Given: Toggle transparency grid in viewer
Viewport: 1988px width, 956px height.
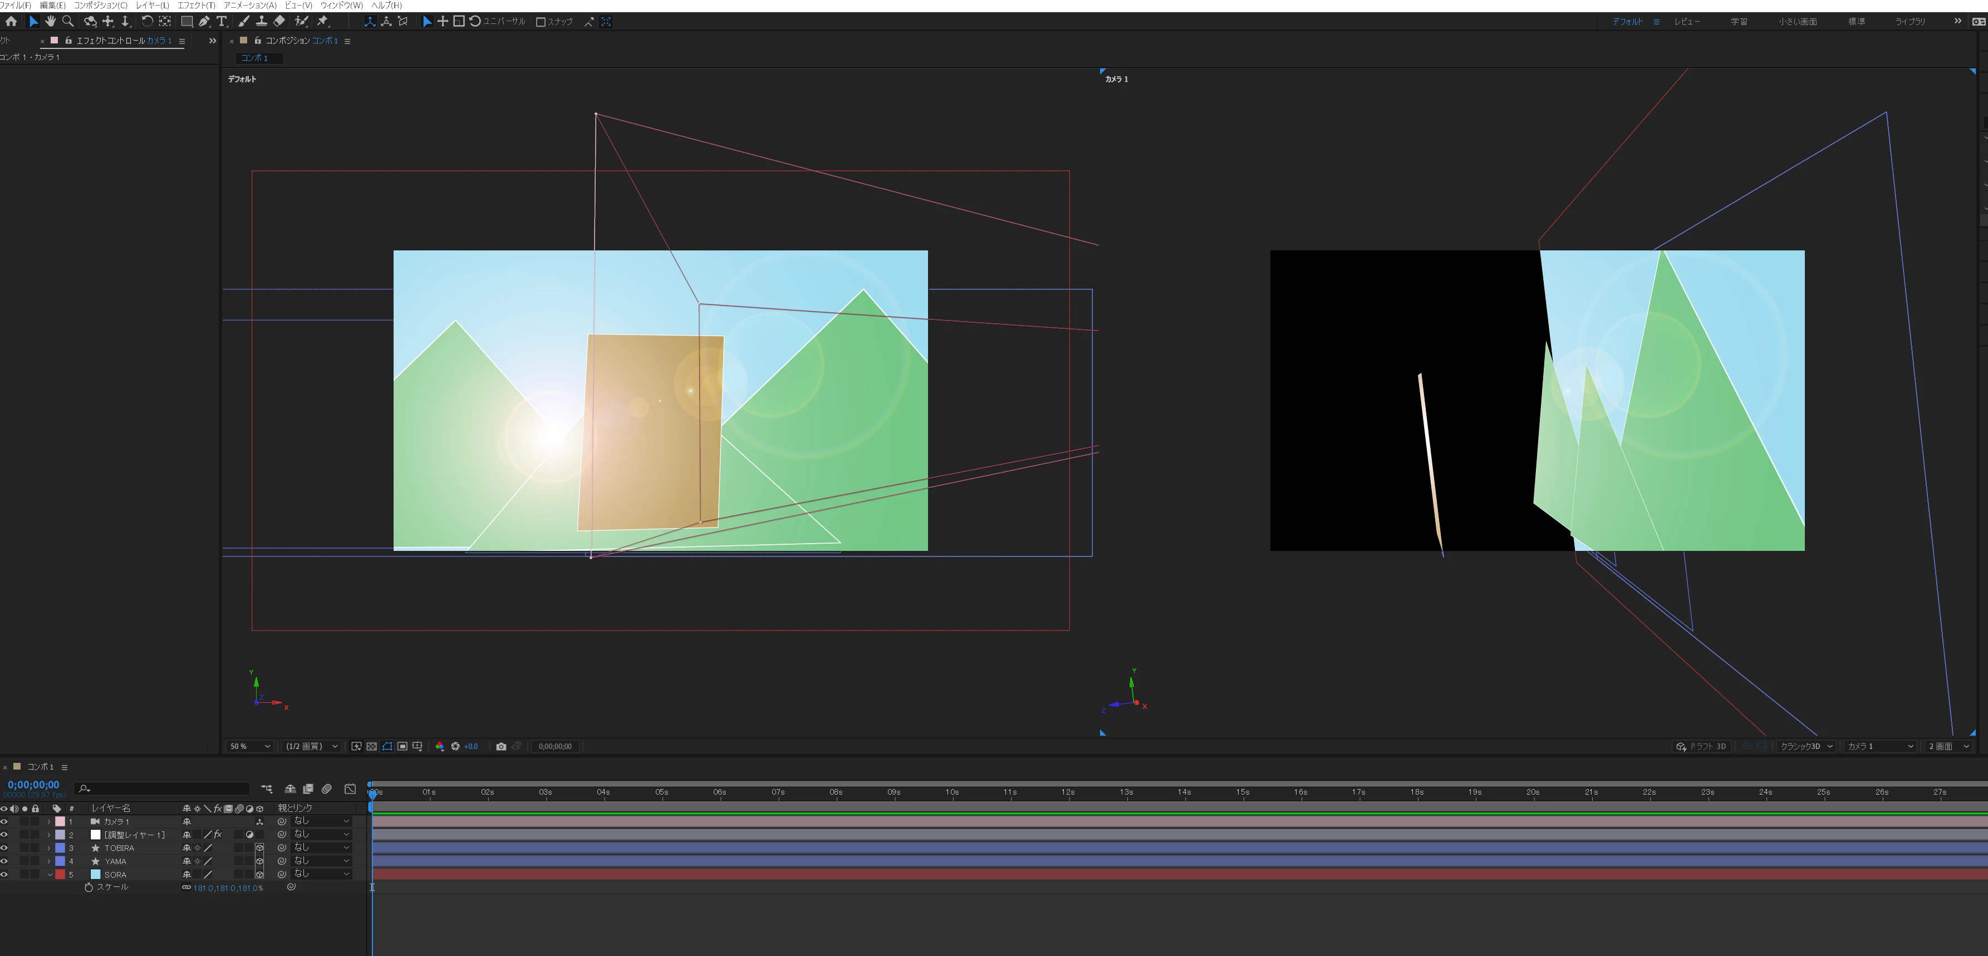Looking at the screenshot, I should 371,746.
